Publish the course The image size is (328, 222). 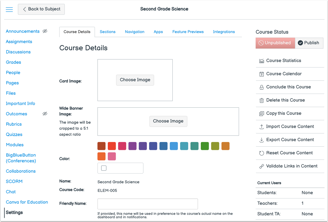(309, 43)
